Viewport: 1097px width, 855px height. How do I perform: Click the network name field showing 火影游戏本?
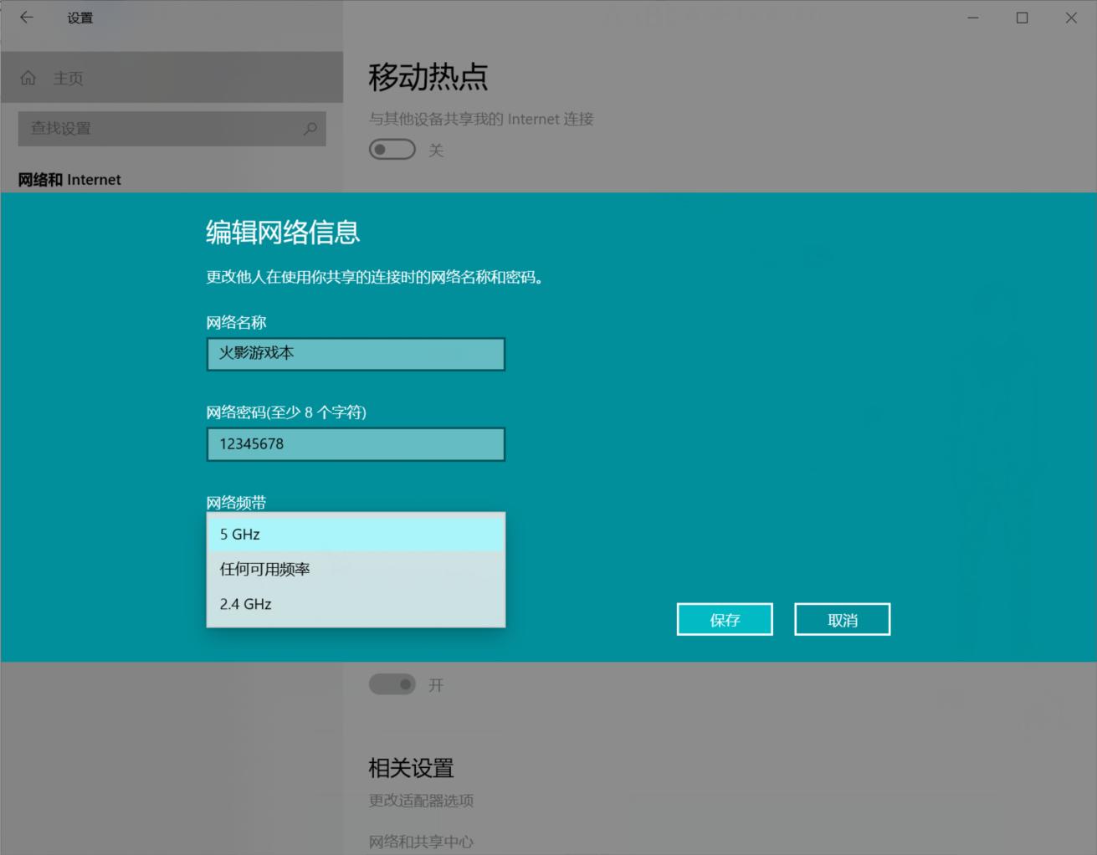point(356,353)
